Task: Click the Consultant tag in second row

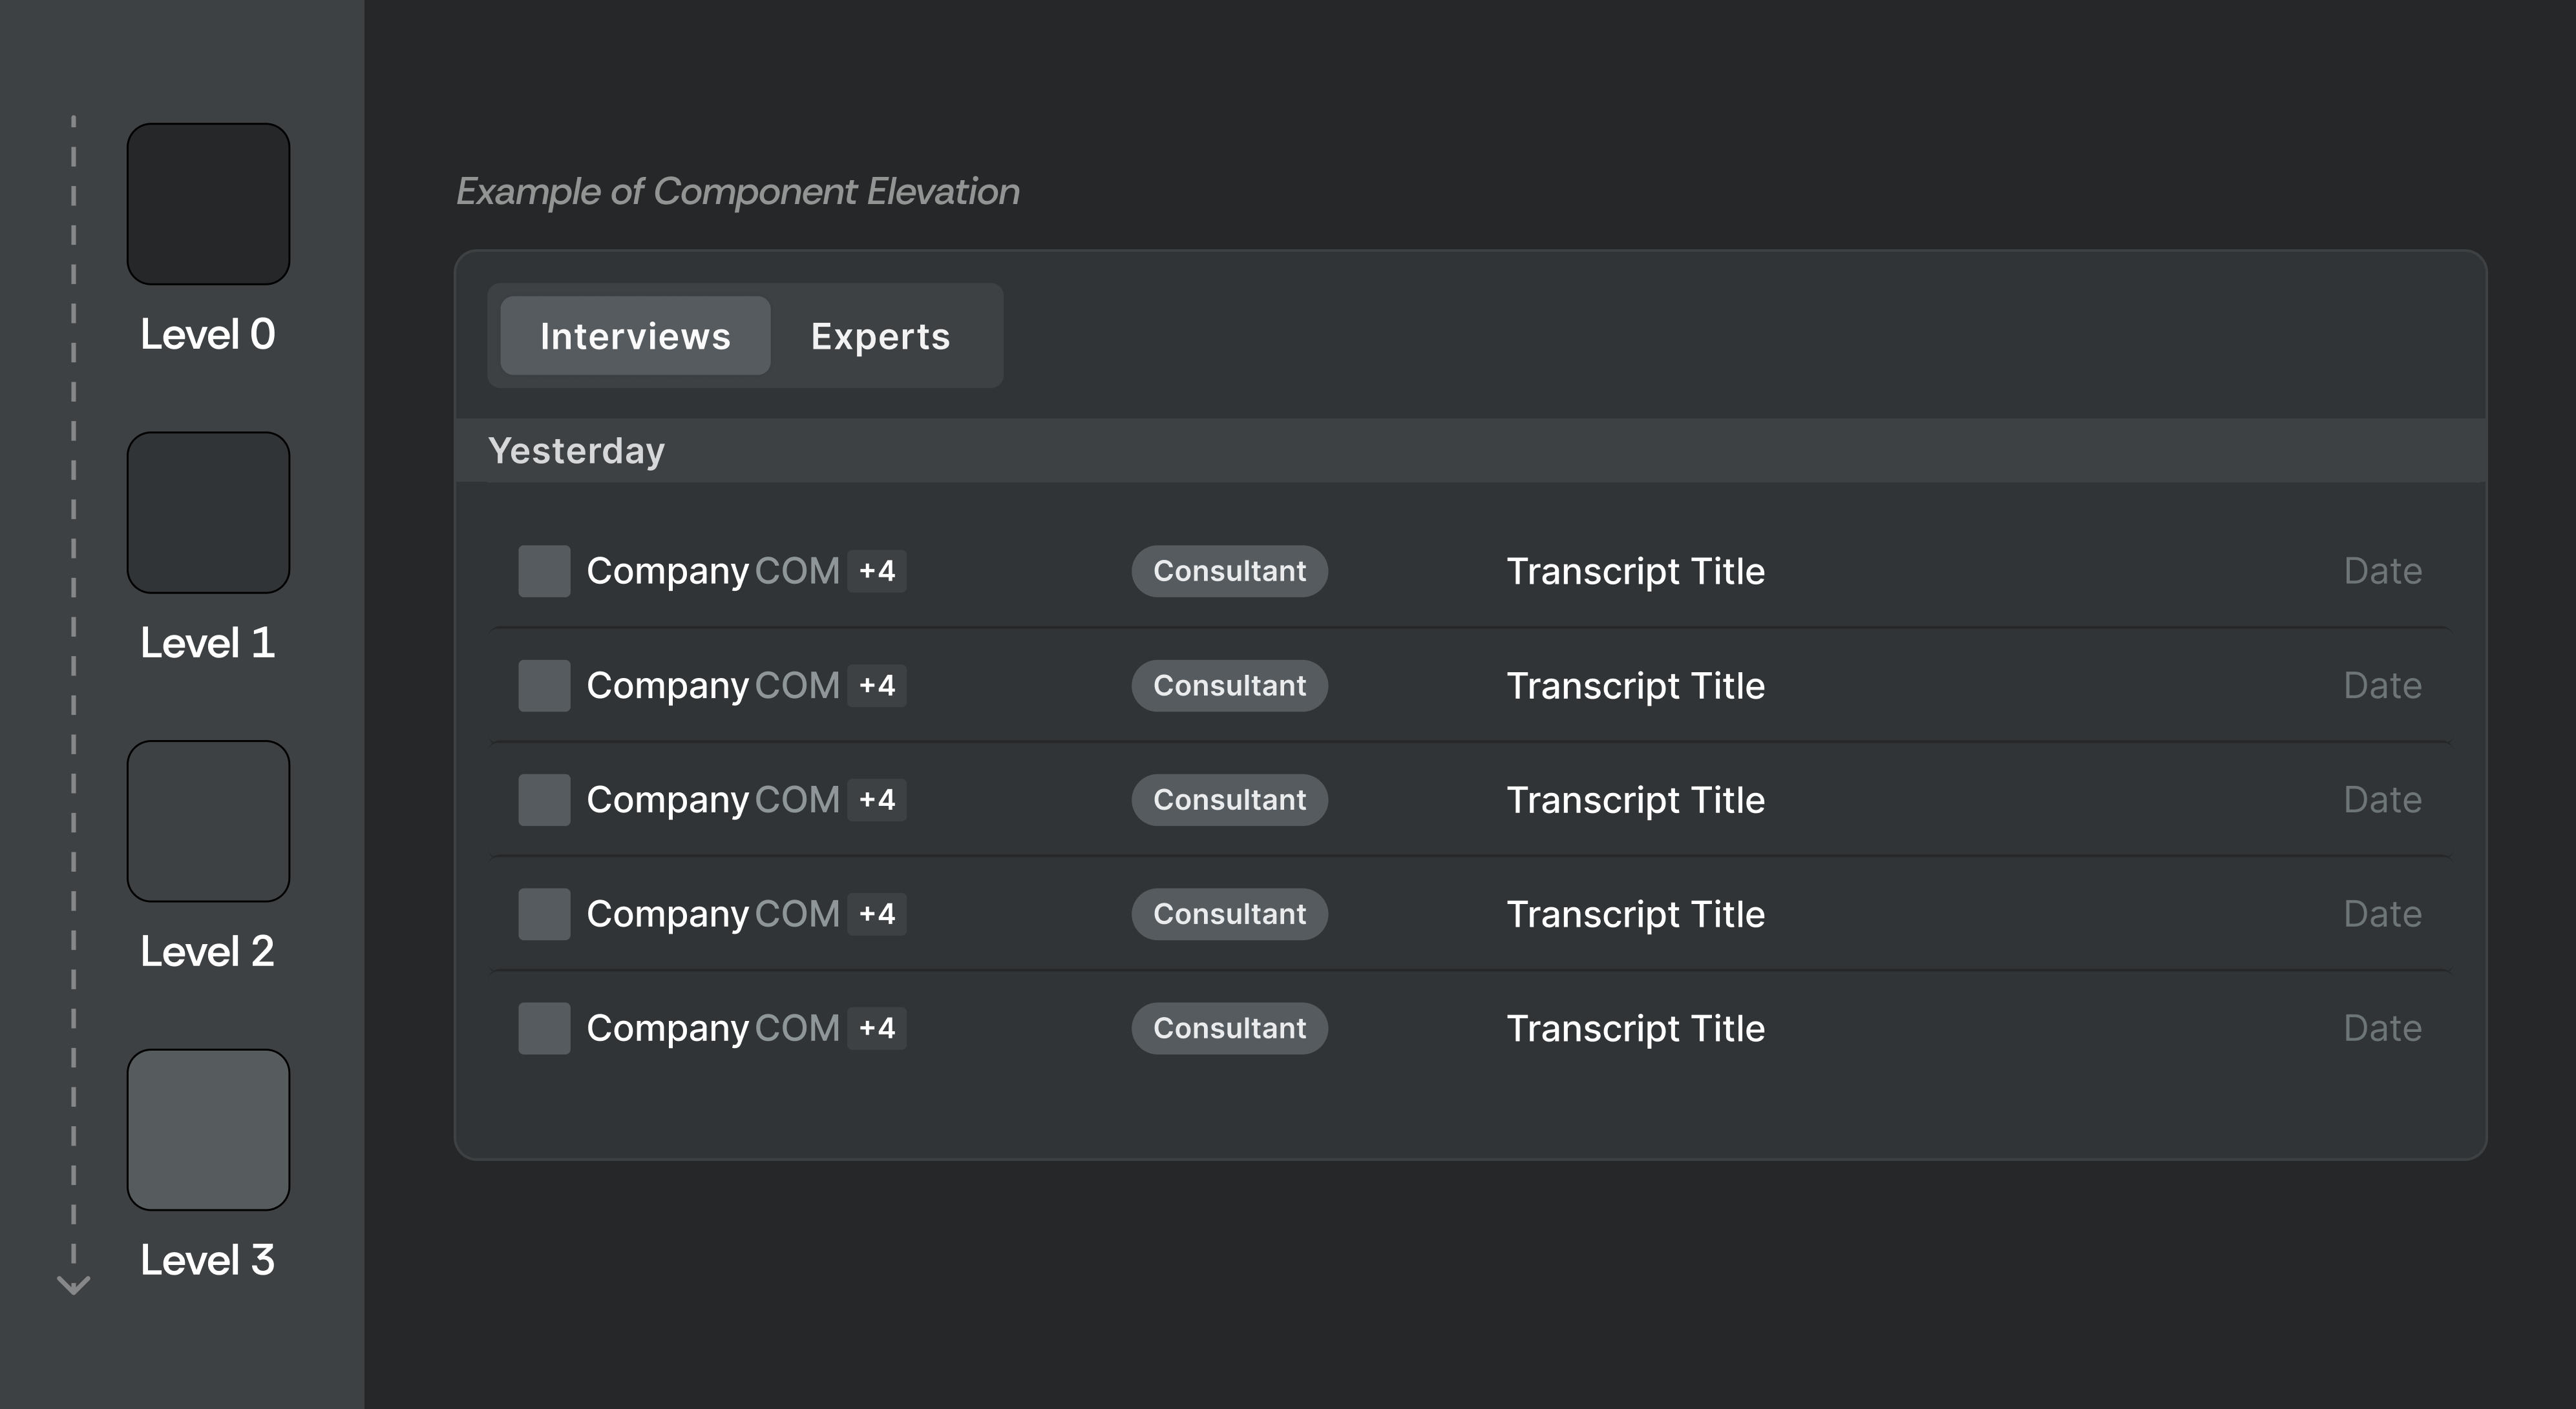Action: (1229, 686)
